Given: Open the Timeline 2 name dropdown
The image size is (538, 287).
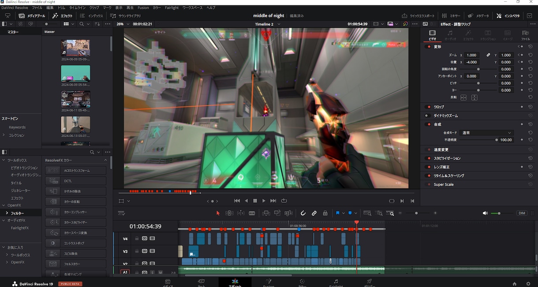Looking at the screenshot, I should click(268, 24).
